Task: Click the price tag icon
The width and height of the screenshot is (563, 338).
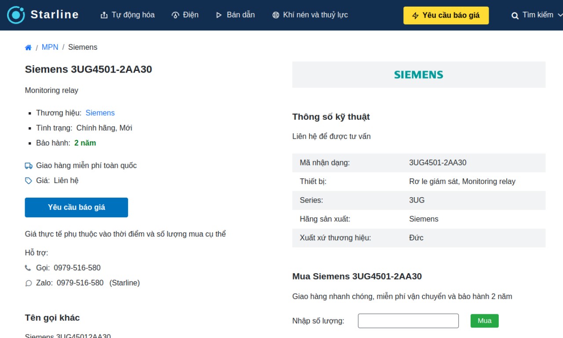Action: (x=29, y=180)
